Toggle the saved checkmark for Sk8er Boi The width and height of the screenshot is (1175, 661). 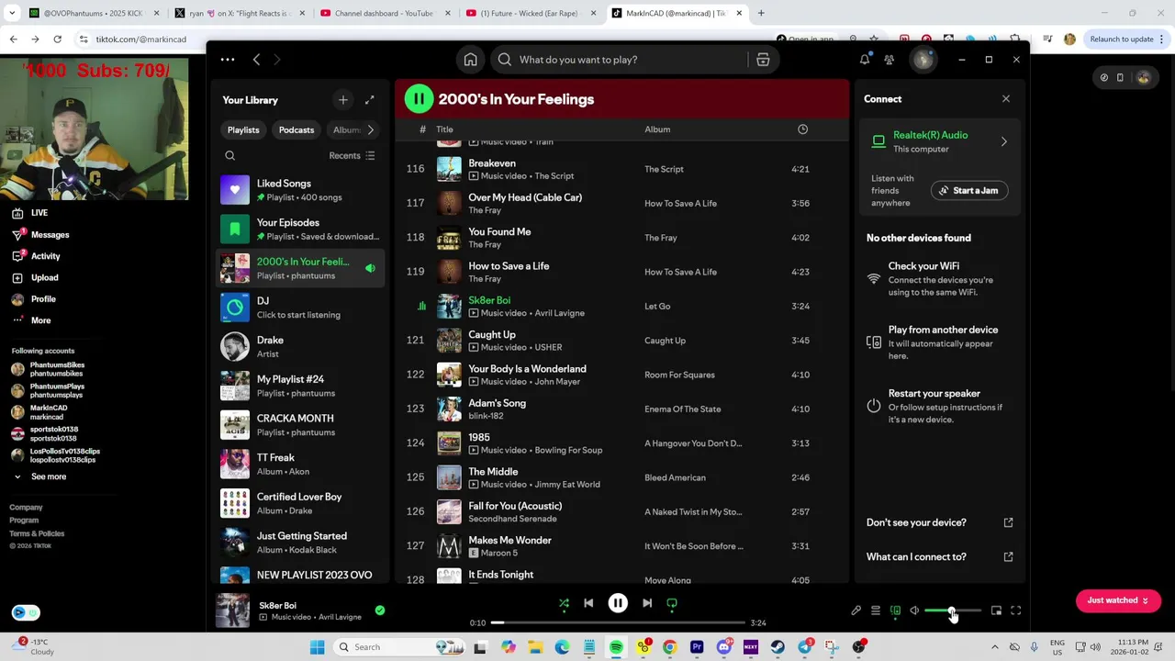(x=379, y=611)
